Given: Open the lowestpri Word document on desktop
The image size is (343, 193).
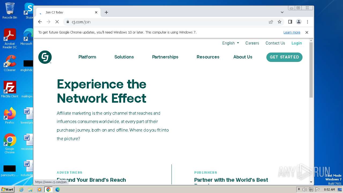Looking at the screenshot, I should 28,116.
